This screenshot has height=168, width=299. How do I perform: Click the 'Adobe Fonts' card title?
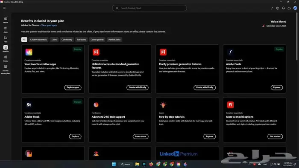[234, 64]
